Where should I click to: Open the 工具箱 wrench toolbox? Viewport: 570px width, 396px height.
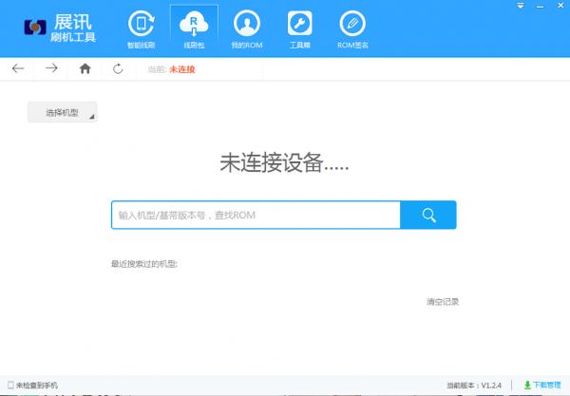[300, 28]
